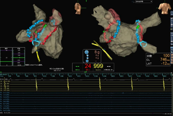Screen dimensions: 173x116
Task: Click the cyan circular mapping catheter on left model
Action: (36, 43)
